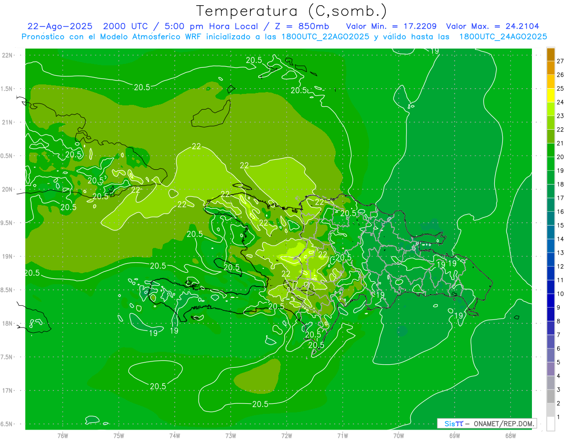
Task: Click the "68W" longitude axis label
Action: tap(510, 436)
